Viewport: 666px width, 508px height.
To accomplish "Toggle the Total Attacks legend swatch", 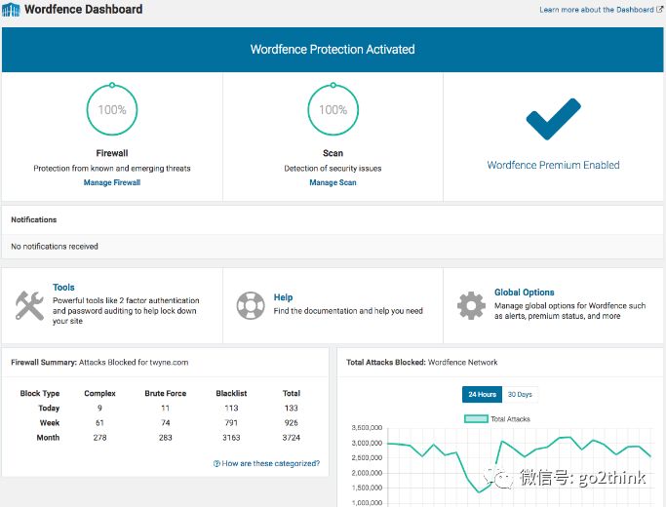I will click(x=476, y=419).
